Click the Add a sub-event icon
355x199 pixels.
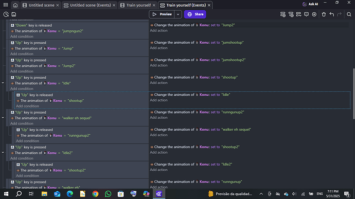[x=291, y=14]
